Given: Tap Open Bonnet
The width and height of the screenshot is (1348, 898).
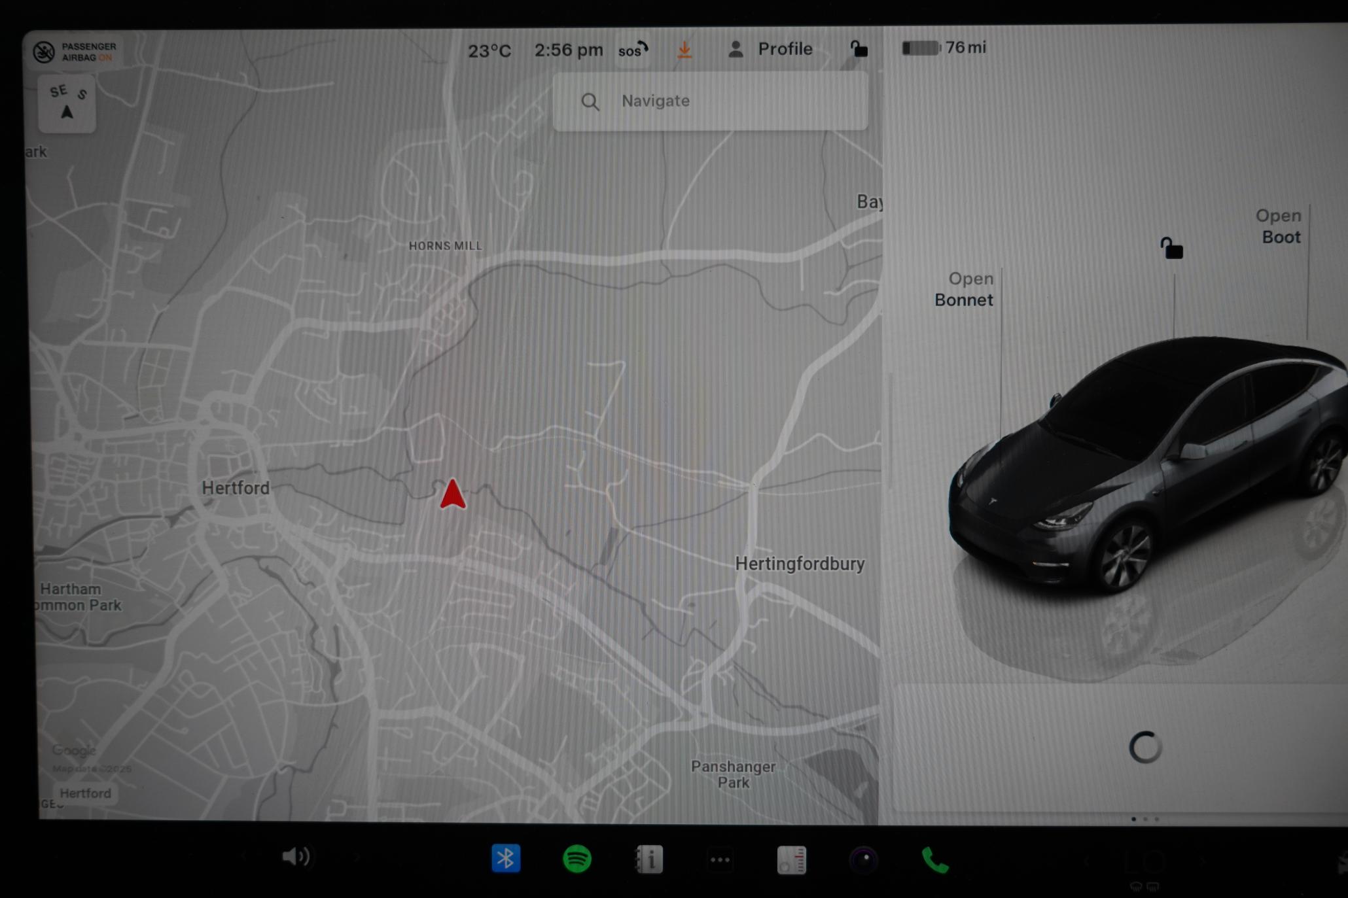Looking at the screenshot, I should 964,289.
